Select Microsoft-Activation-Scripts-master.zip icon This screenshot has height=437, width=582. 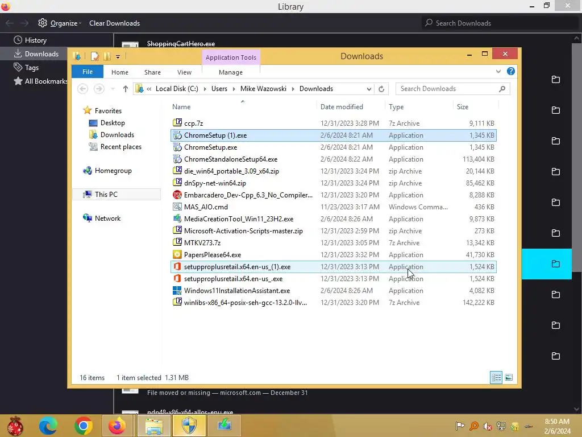(177, 231)
